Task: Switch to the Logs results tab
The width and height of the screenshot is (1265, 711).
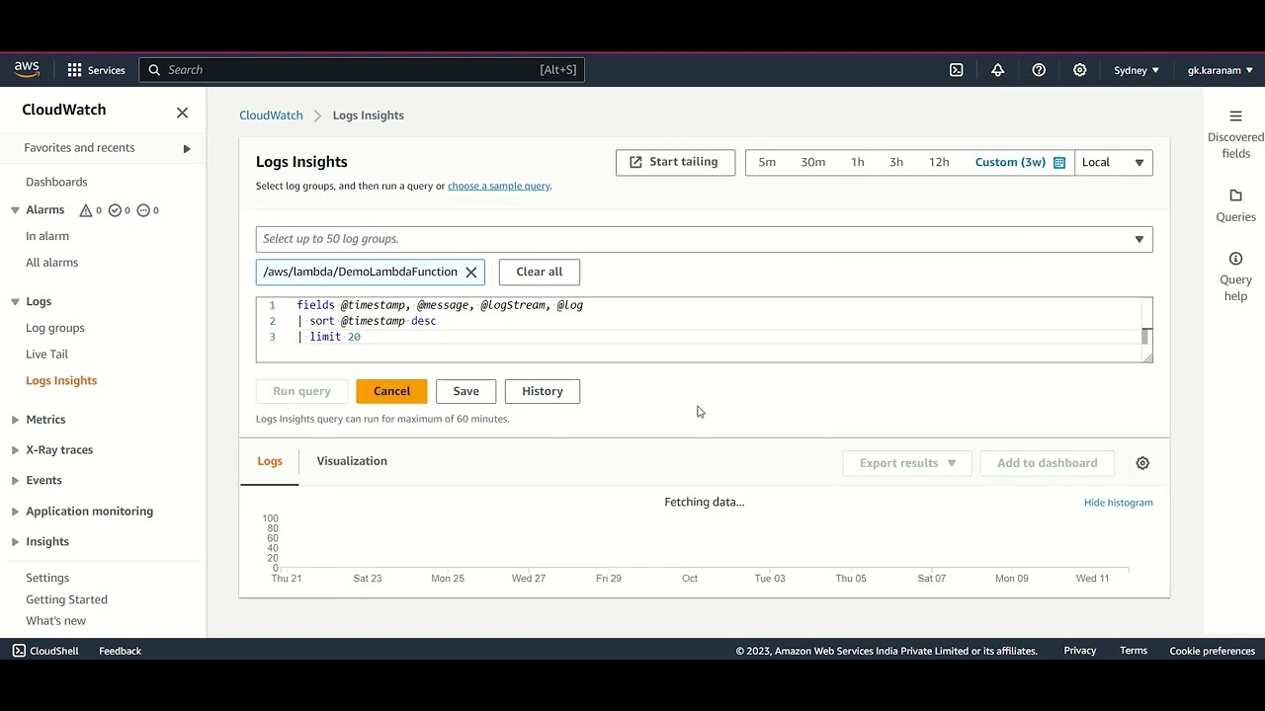Action: click(x=270, y=461)
